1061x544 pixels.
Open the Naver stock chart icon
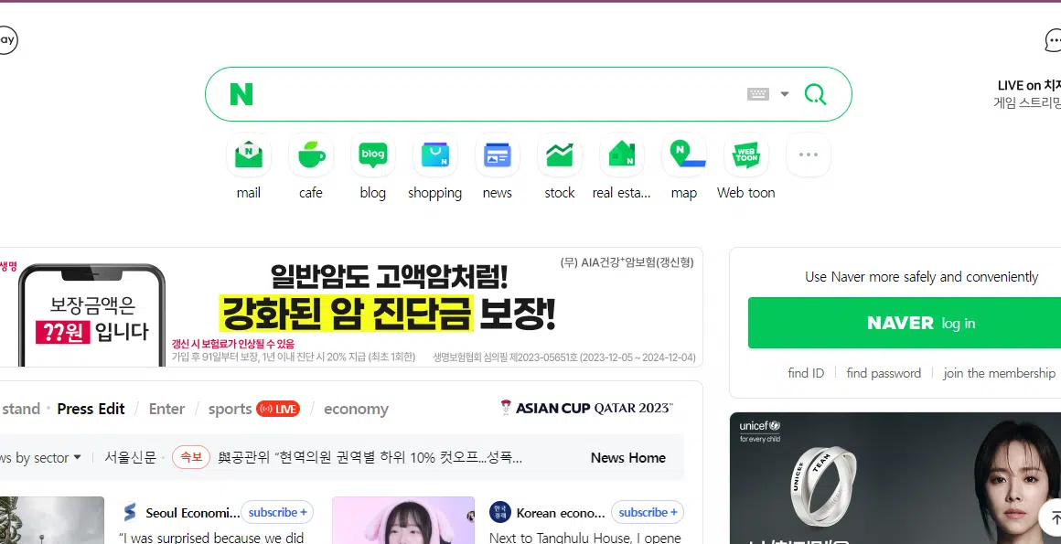point(560,155)
